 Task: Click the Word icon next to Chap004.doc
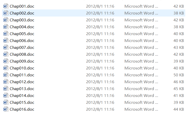click(6, 27)
